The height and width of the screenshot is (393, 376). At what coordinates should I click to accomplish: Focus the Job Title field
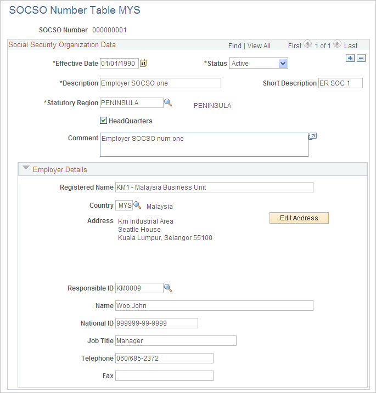point(176,340)
